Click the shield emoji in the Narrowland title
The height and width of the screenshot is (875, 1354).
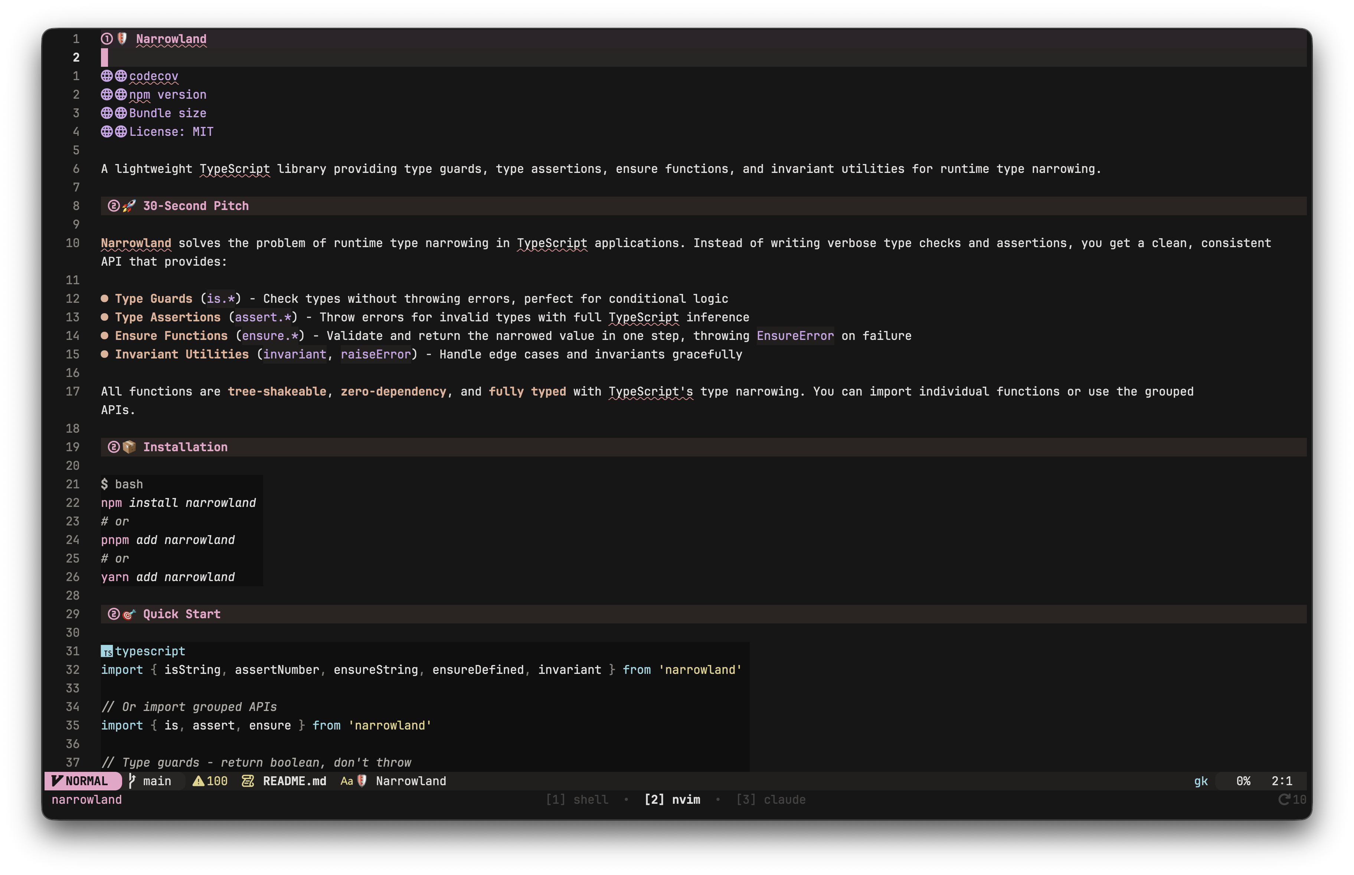point(122,39)
